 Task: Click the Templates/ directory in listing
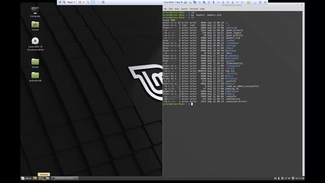click(232, 91)
